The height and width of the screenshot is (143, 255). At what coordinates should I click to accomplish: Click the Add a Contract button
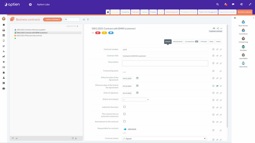53,19
